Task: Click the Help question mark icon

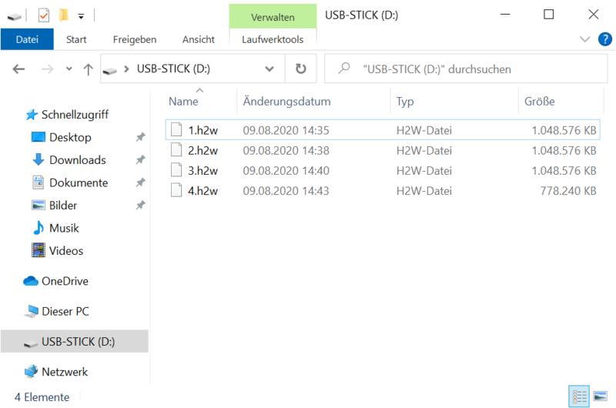Action: (605, 39)
